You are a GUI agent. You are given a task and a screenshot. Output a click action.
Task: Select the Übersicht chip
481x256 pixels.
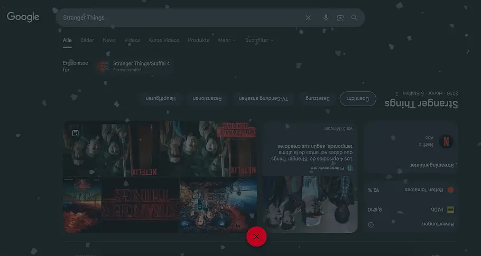click(358, 99)
